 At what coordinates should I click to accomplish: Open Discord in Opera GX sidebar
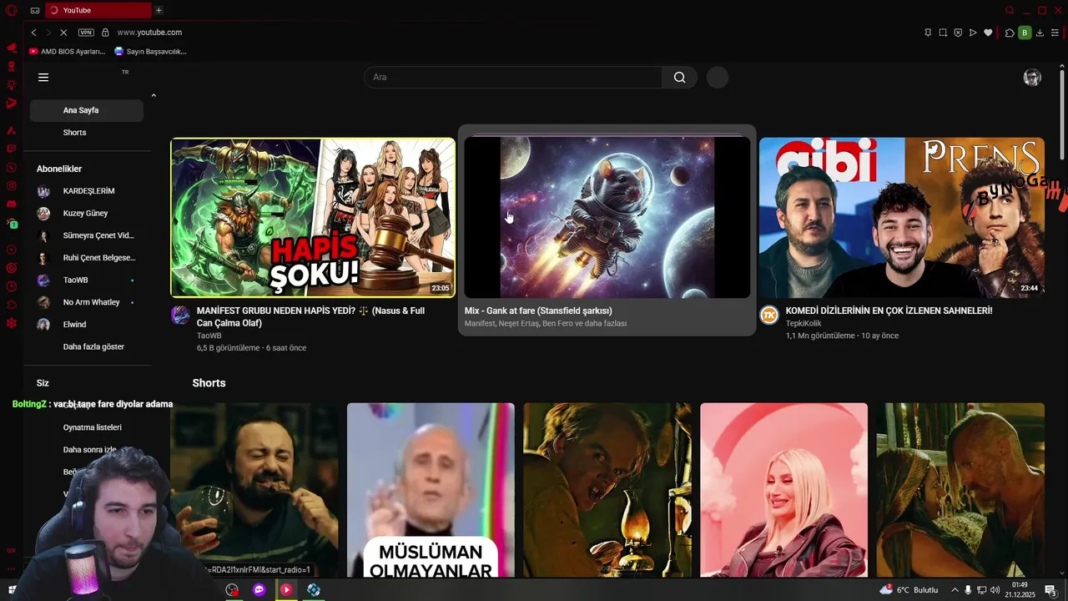click(12, 204)
